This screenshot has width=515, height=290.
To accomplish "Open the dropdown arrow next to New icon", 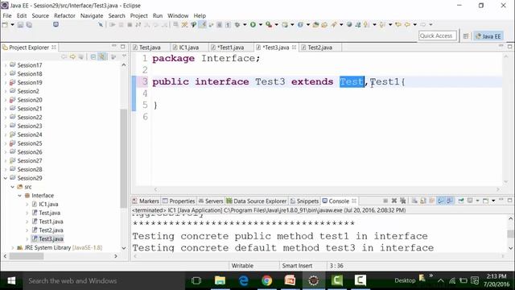I will click(13, 25).
